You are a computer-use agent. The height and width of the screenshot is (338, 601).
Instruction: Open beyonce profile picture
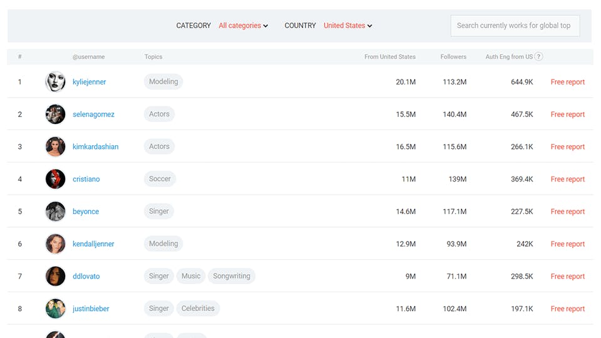click(x=56, y=211)
